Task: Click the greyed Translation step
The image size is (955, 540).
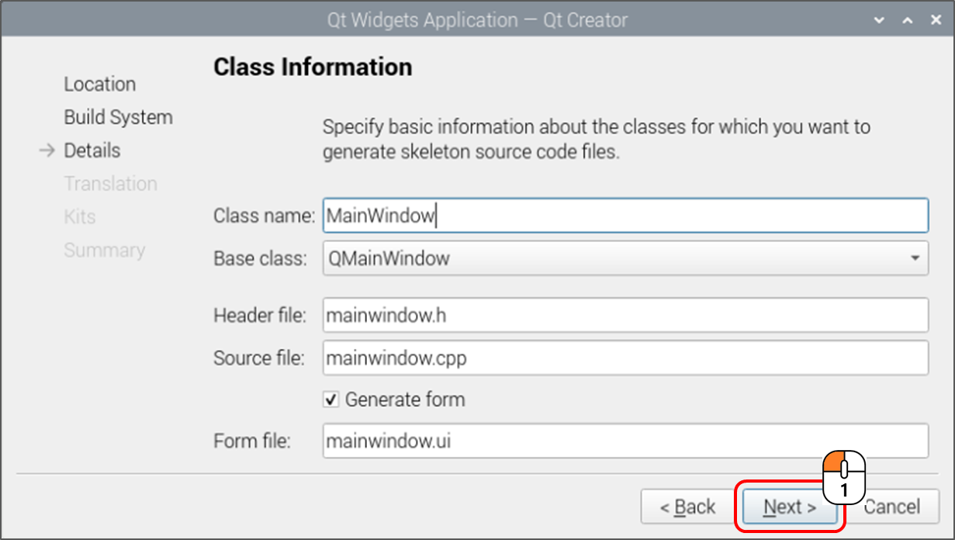Action: pos(110,184)
